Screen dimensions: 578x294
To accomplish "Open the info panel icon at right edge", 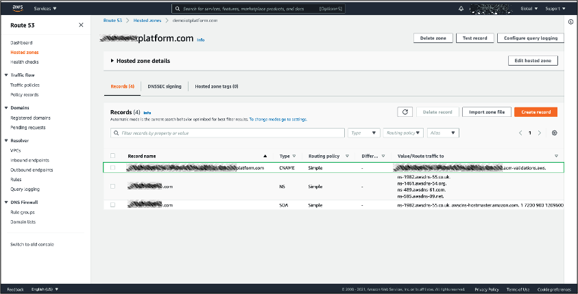I will tap(571, 22).
